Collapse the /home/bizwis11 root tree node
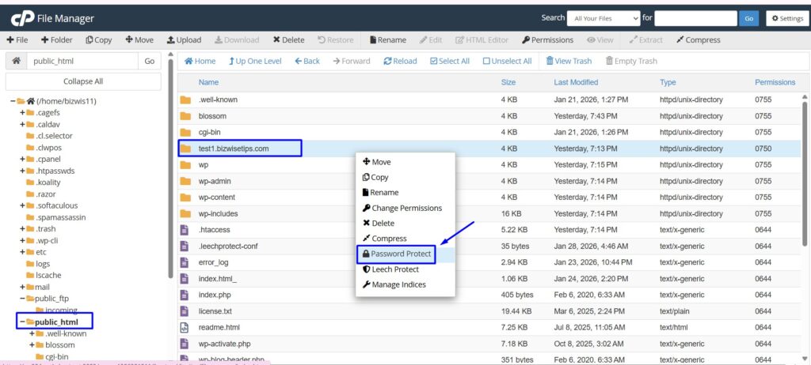811x365 pixels. (13, 101)
